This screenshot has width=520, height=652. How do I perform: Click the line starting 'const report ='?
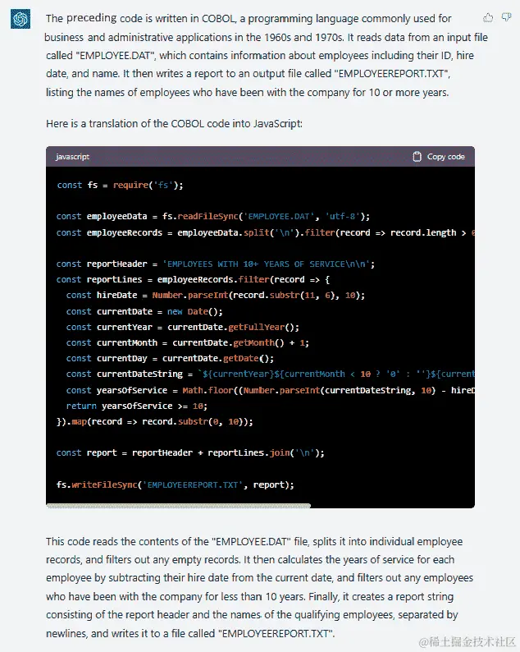coord(190,452)
